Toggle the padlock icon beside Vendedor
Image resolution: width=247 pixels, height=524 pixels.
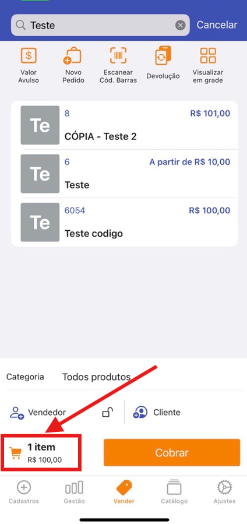click(107, 413)
